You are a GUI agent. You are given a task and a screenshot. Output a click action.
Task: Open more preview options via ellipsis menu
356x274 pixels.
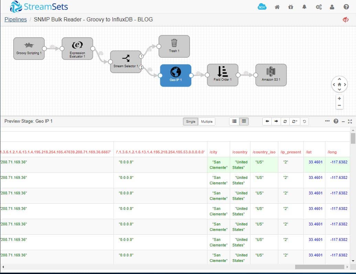(x=327, y=121)
